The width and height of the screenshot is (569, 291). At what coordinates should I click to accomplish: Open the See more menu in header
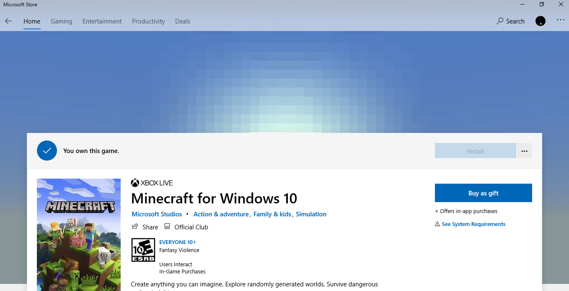tap(561, 20)
